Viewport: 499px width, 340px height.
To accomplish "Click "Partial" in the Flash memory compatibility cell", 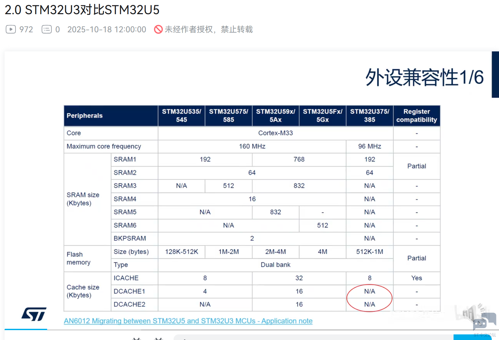I will pyautogui.click(x=417, y=258).
